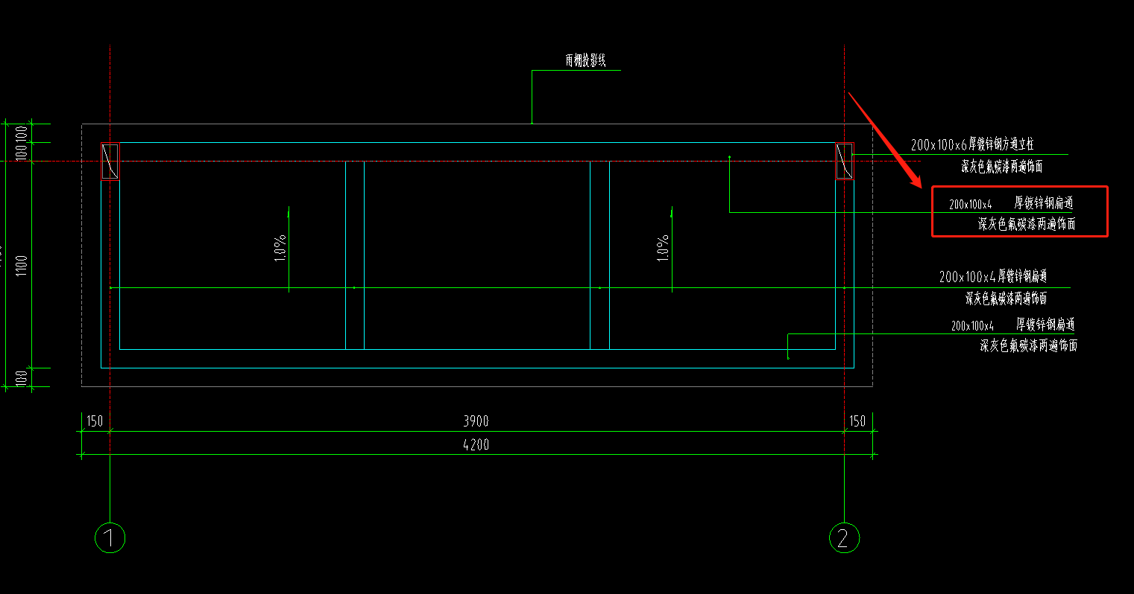Image resolution: width=1134 pixels, height=594 pixels.
Task: Select the 4200 overall dimension text
Action: (x=476, y=444)
